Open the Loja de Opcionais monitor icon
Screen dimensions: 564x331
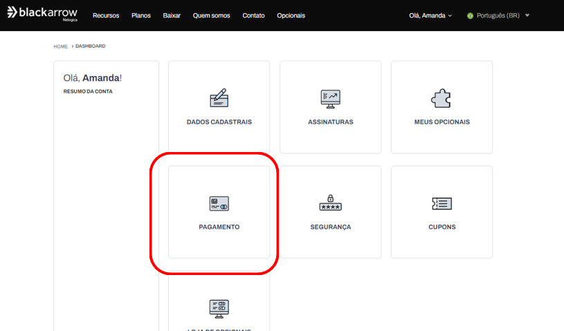(219, 308)
